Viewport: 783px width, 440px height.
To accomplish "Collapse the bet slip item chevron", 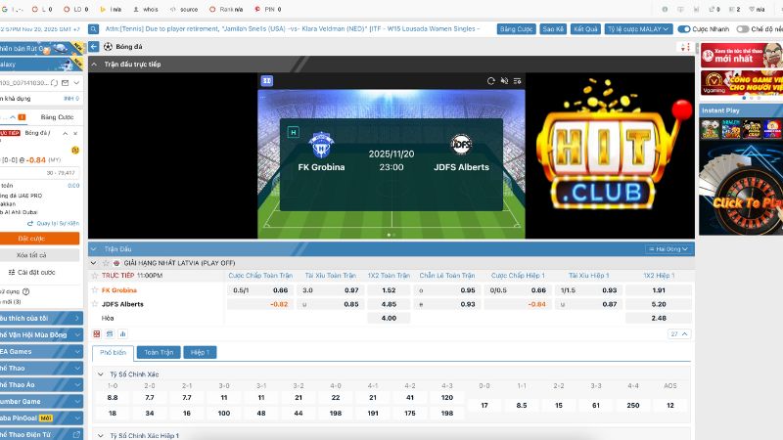I will click(x=65, y=134).
